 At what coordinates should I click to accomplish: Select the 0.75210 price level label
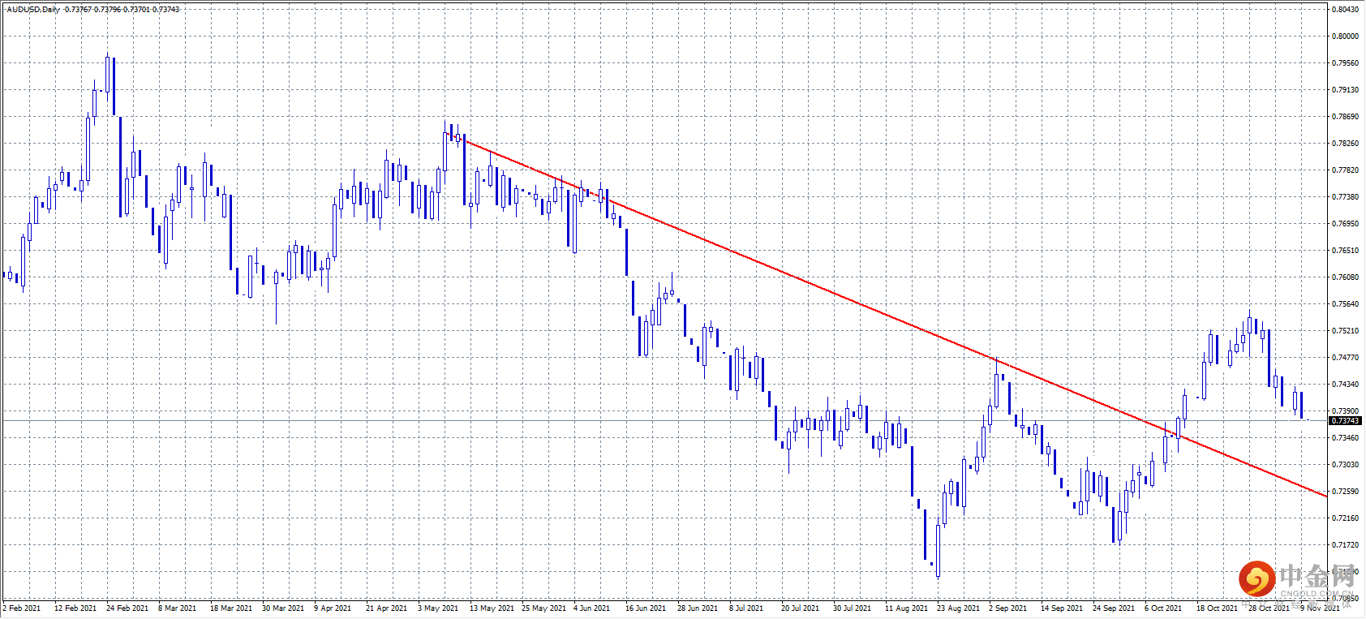click(1346, 331)
